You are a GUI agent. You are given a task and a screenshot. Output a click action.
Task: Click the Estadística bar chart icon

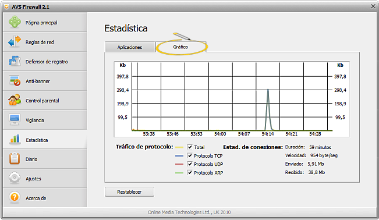[x=15, y=139]
